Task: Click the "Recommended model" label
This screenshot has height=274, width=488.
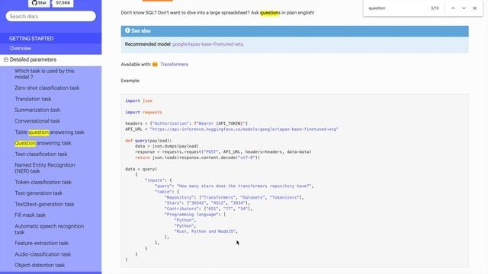Action: tap(148, 44)
